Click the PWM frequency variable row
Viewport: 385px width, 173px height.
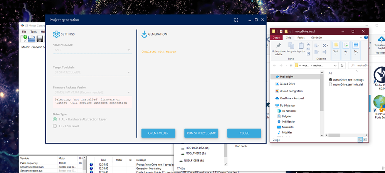[x=51, y=163]
